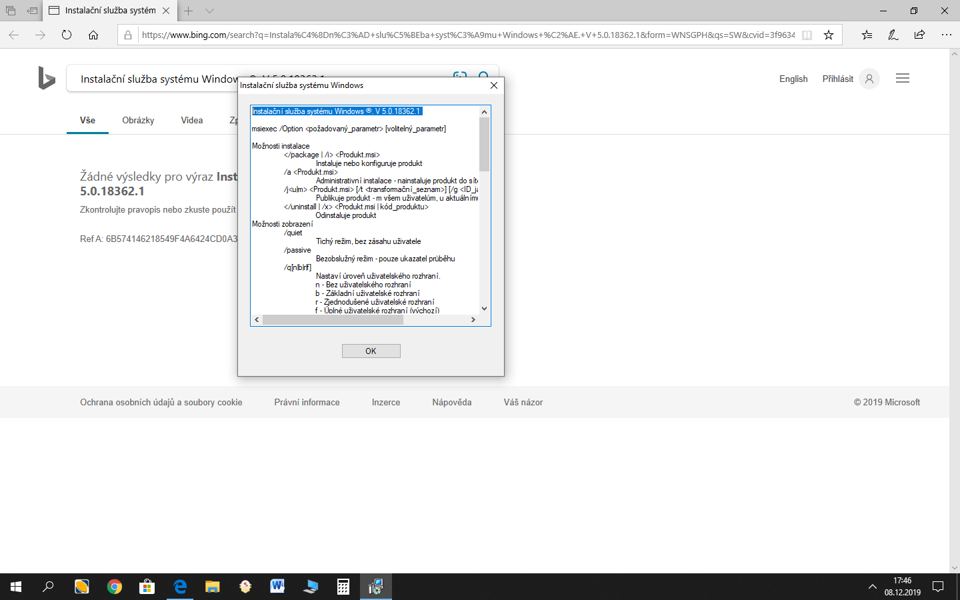
Task: Click the dialog's scroll left arrow
Action: (257, 320)
